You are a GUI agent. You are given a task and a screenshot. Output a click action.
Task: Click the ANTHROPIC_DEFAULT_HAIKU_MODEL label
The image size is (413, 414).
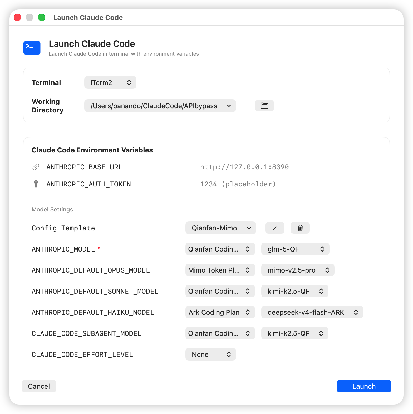tap(93, 312)
